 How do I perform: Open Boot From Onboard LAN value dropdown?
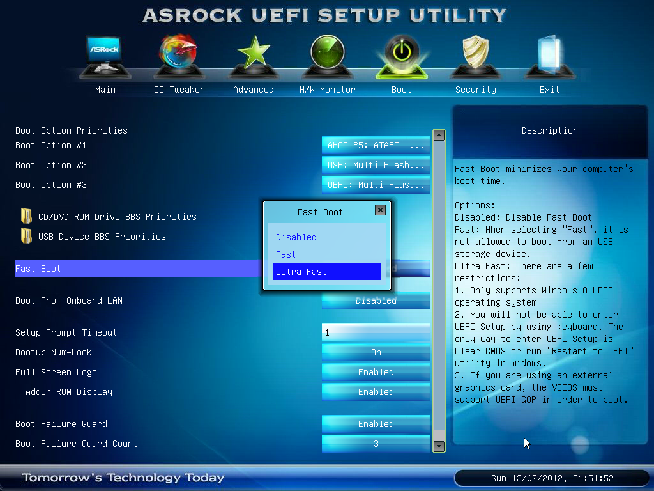[x=376, y=300]
